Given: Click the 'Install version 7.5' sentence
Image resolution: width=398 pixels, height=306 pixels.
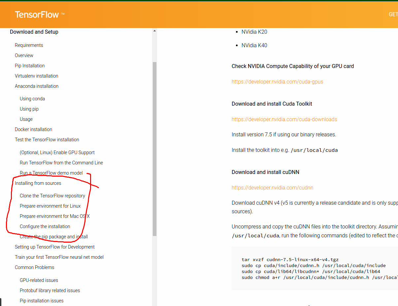Looking at the screenshot, I should point(284,134).
